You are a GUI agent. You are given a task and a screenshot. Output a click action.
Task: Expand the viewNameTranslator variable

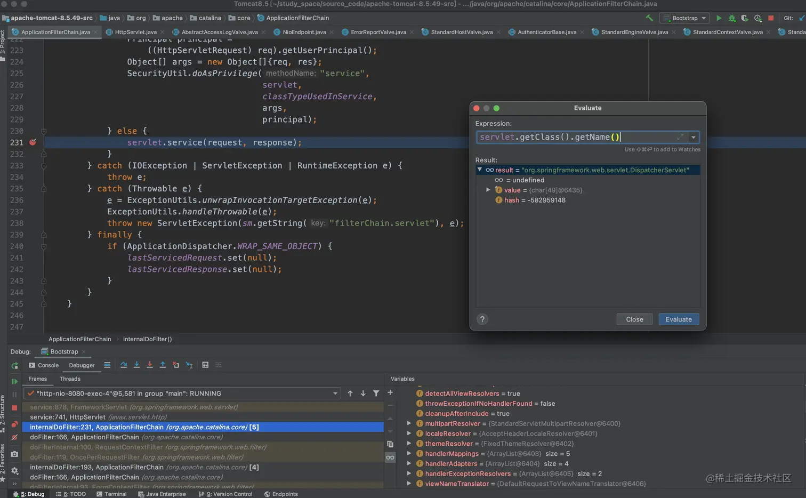pos(409,484)
